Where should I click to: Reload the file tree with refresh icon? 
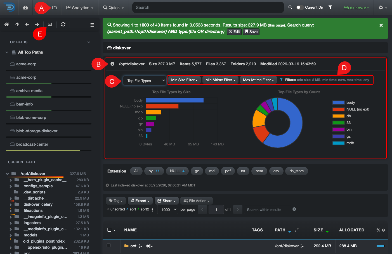63,25
